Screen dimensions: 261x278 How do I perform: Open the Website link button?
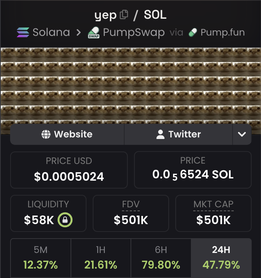[67, 134]
